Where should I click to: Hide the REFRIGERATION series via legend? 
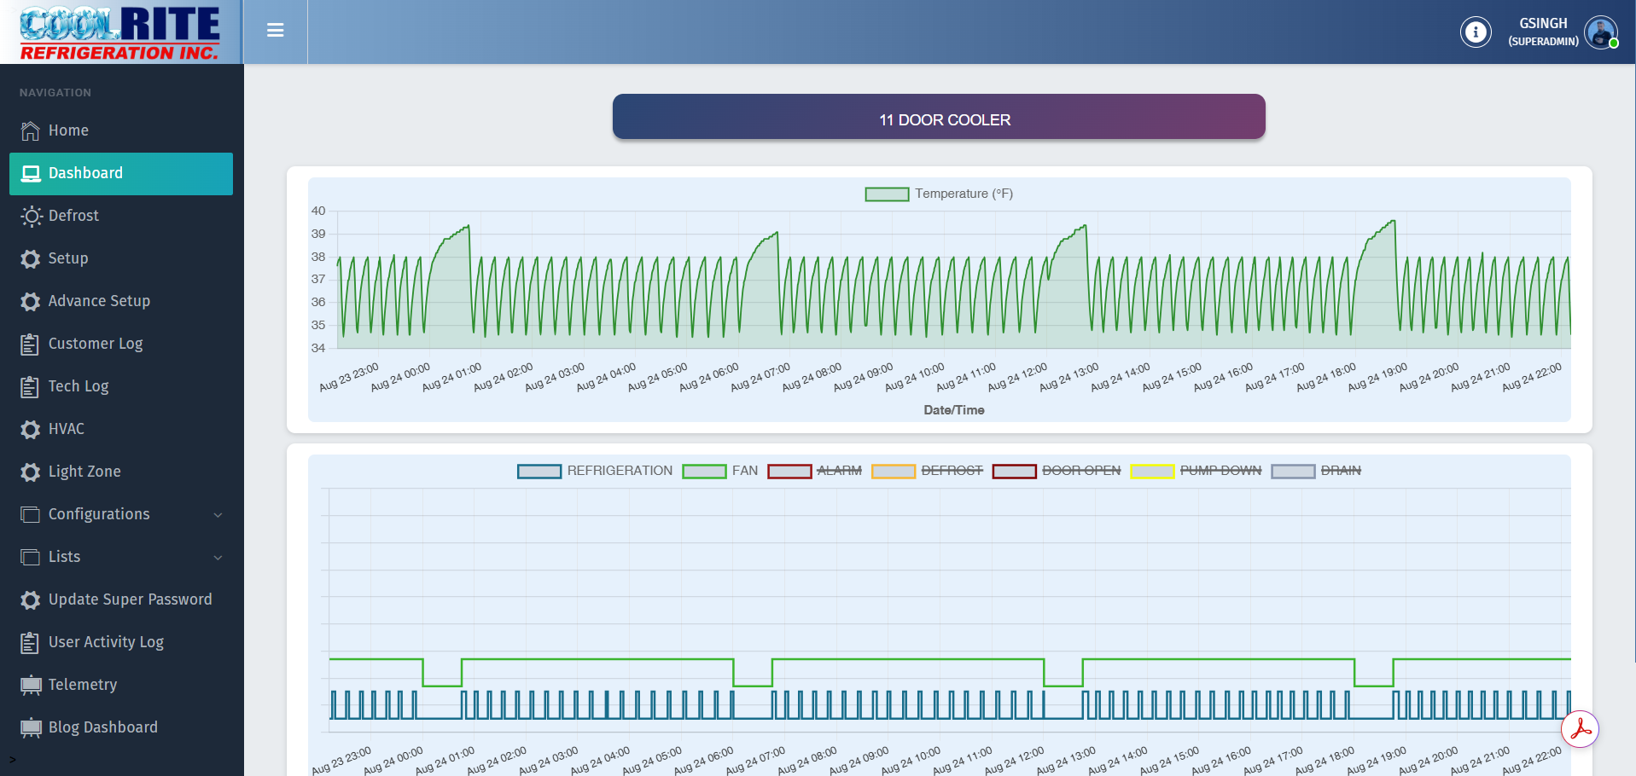595,471
